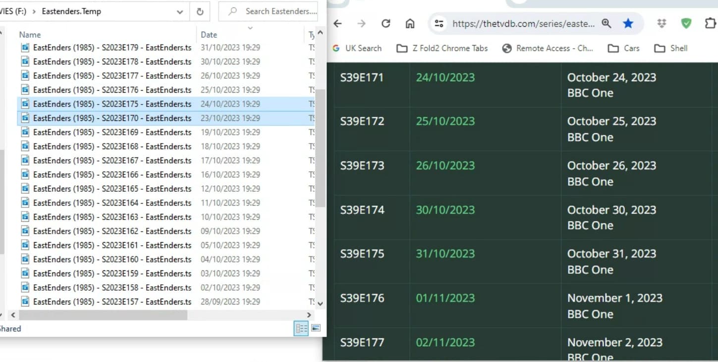Open episode link 31/10/2023 on TVDB

[x=445, y=254]
